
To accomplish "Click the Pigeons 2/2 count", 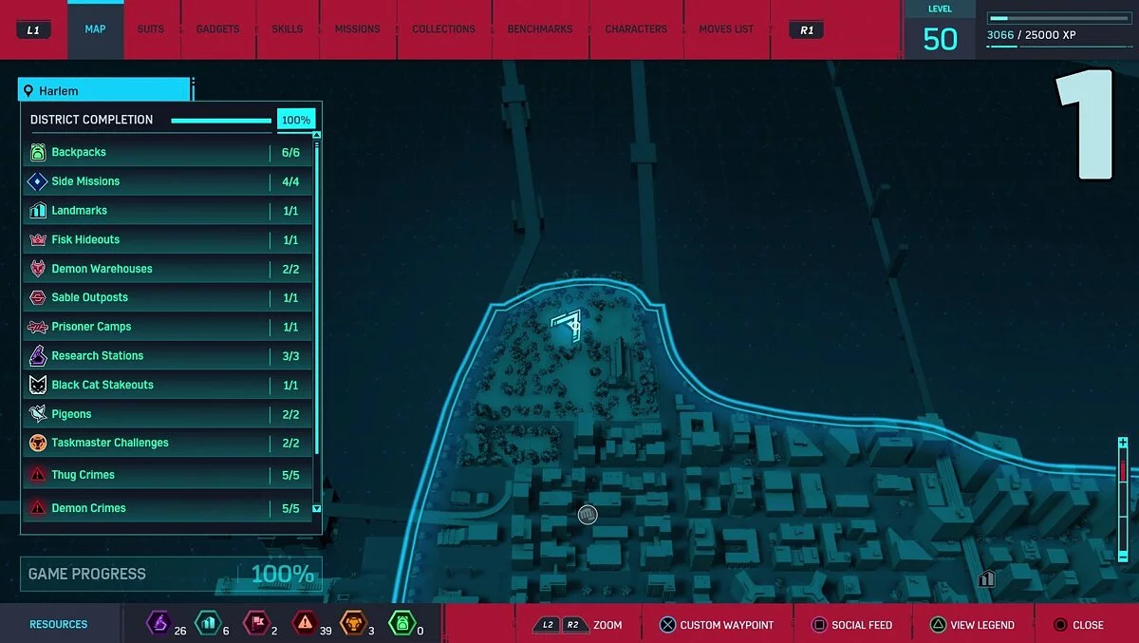I will 290,414.
